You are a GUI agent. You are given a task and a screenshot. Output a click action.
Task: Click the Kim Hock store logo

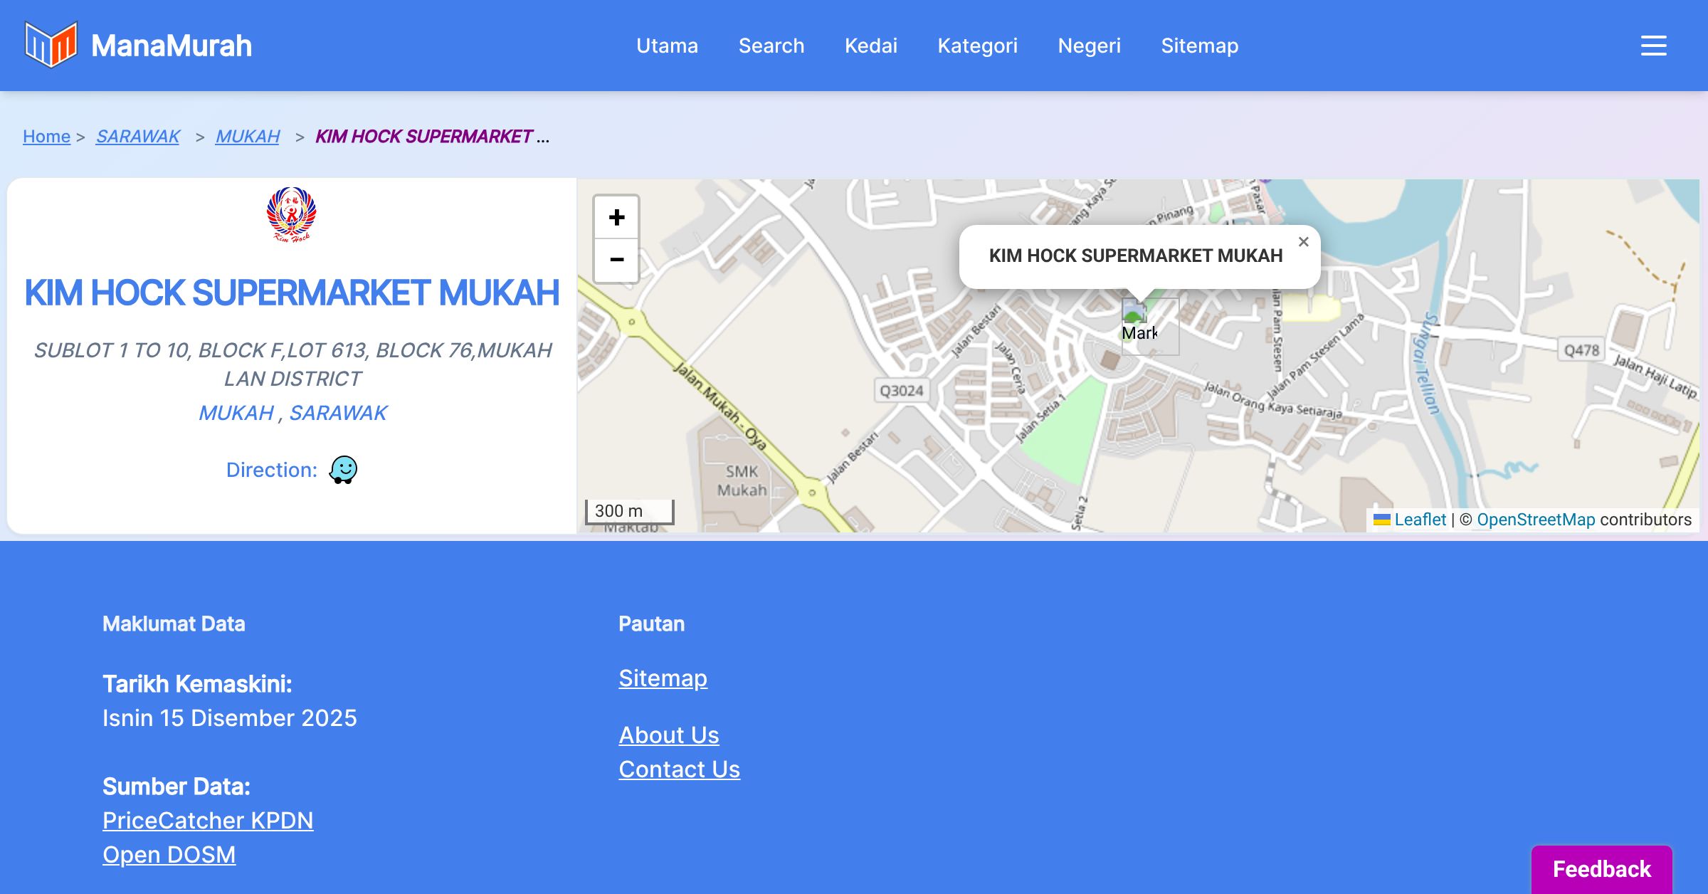292,214
